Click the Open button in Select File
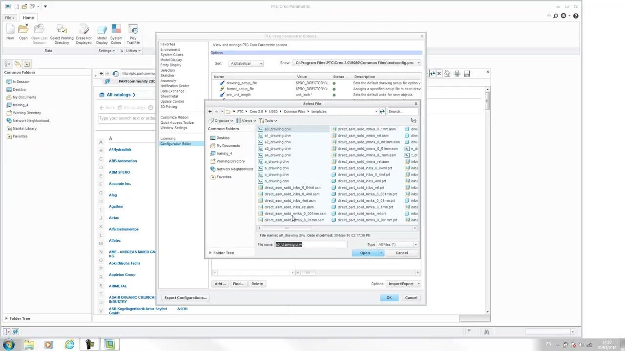 pos(365,253)
